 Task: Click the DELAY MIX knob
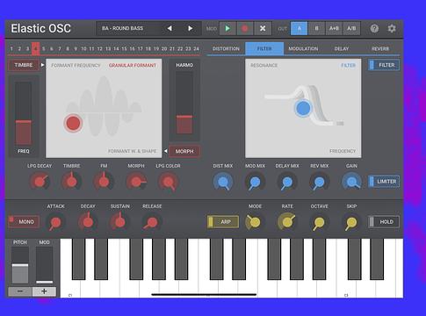[287, 182]
